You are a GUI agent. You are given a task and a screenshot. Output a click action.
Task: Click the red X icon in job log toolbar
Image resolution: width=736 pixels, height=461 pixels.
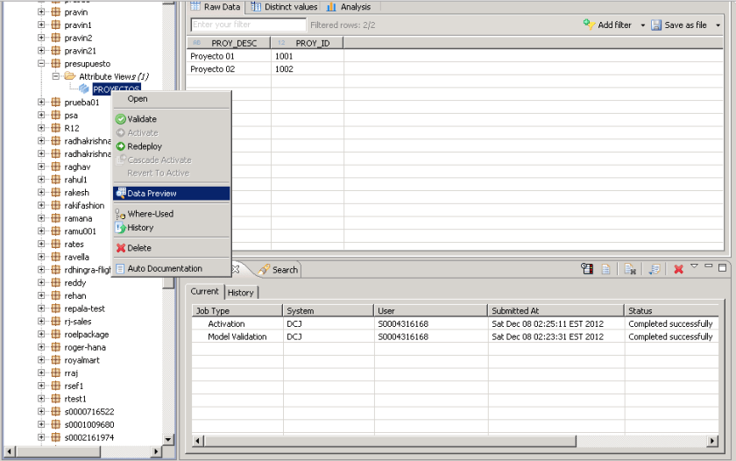[678, 269]
